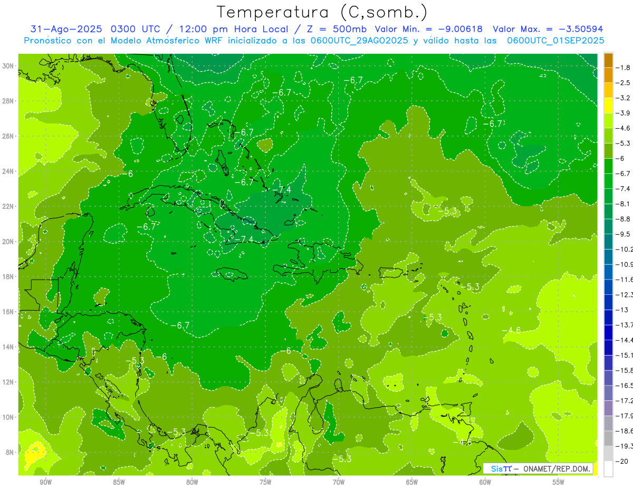633x489 pixels.
Task: Click the "12N" latitude axis label
Action: pyautogui.click(x=8, y=382)
